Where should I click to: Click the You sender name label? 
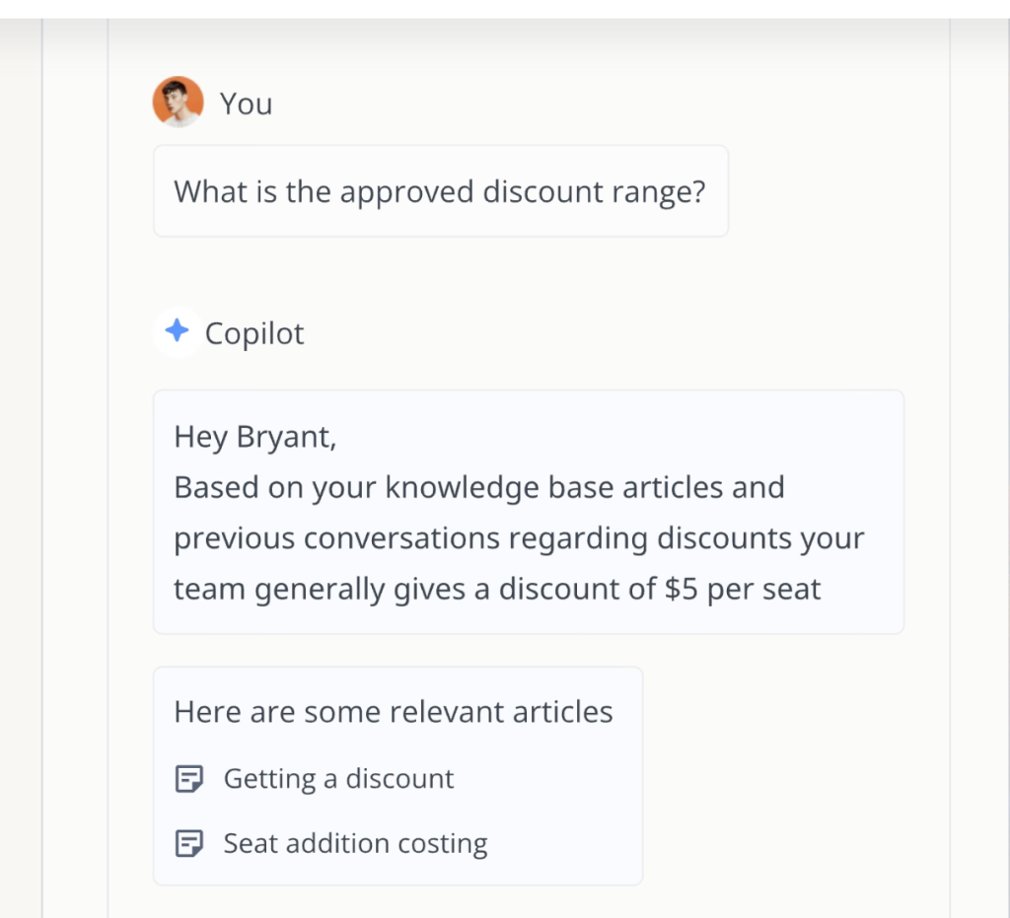(247, 103)
